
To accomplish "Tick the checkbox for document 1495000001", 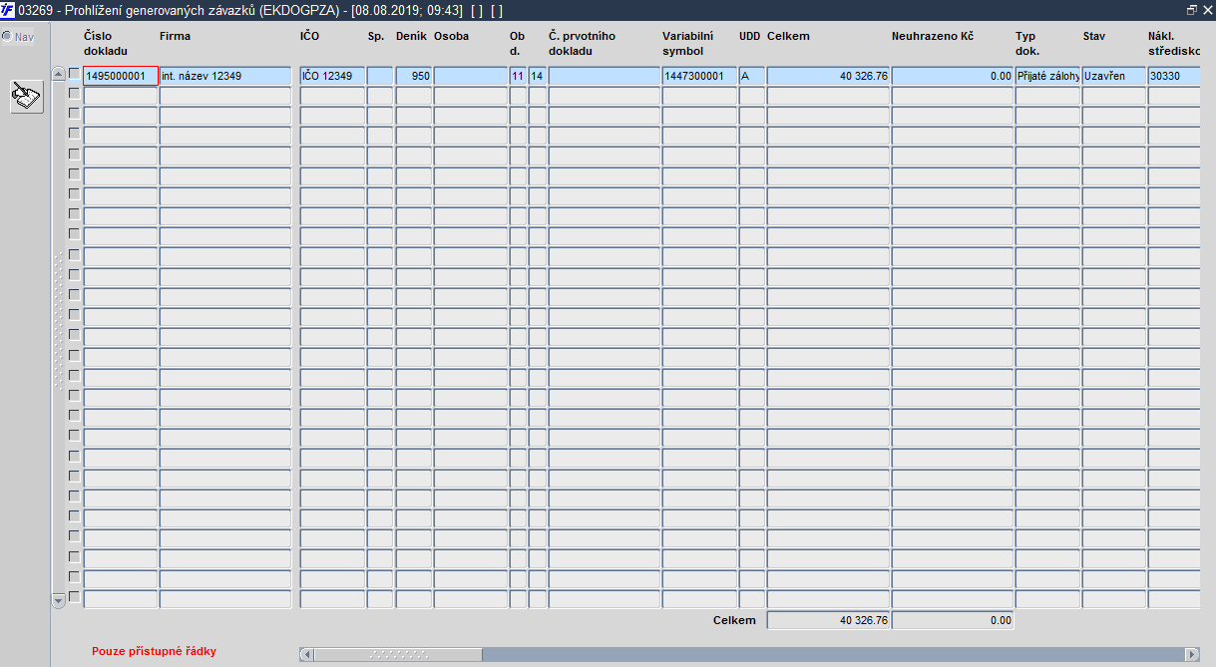I will [74, 74].
